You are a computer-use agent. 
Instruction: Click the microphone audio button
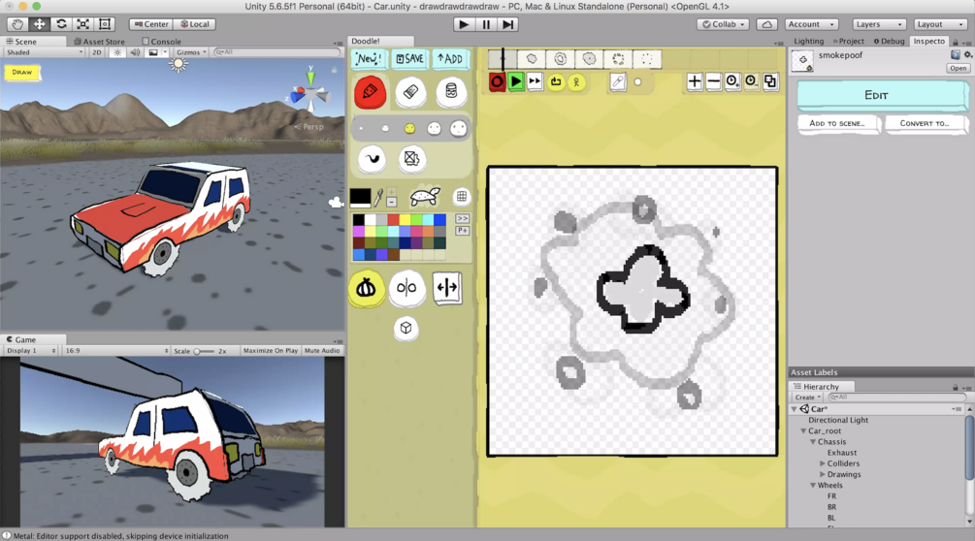click(617, 82)
